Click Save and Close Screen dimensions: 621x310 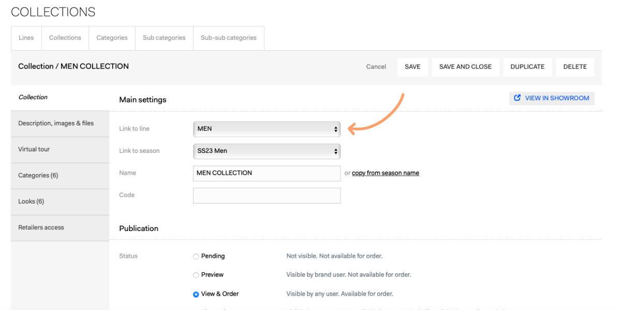click(465, 67)
